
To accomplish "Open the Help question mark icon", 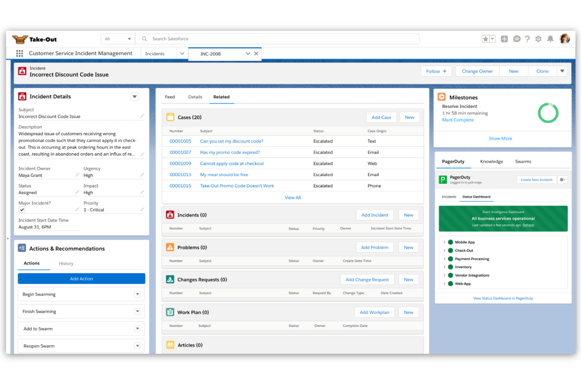I will point(527,39).
